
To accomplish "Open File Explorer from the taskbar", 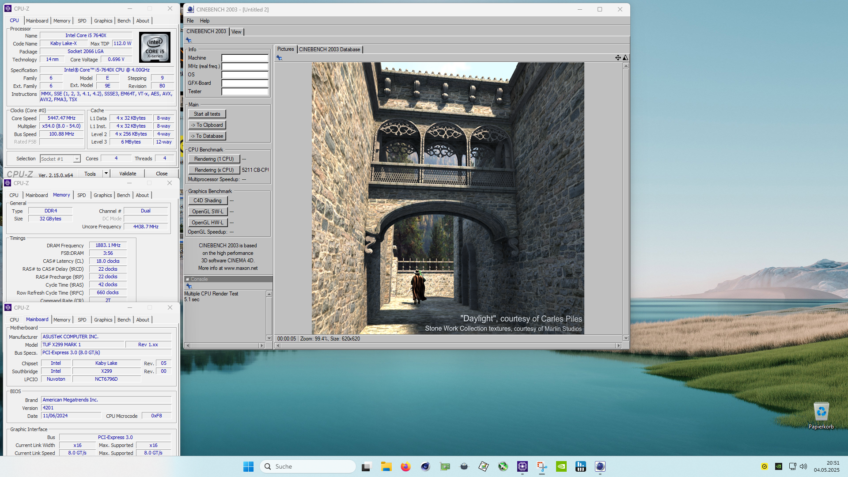I will click(386, 466).
